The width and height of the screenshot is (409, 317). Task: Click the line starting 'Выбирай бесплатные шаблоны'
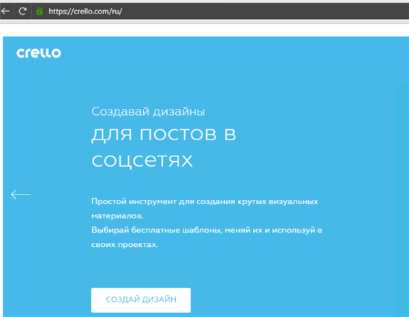coord(207,231)
